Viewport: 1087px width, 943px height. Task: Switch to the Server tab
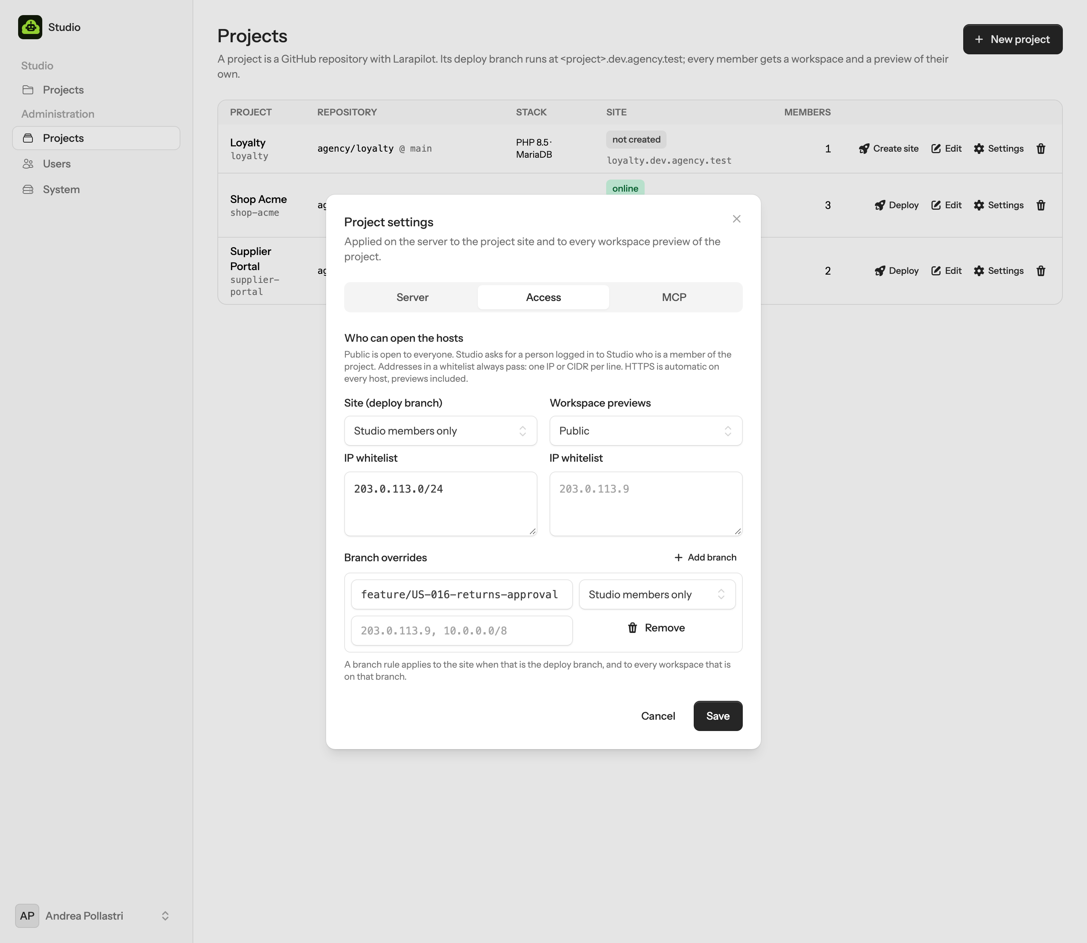click(413, 297)
